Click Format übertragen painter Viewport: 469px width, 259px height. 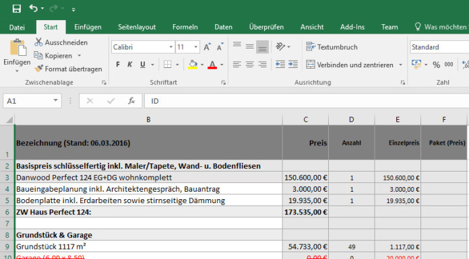click(x=69, y=69)
